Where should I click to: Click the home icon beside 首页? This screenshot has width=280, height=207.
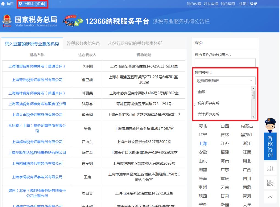pyautogui.click(x=3, y=4)
